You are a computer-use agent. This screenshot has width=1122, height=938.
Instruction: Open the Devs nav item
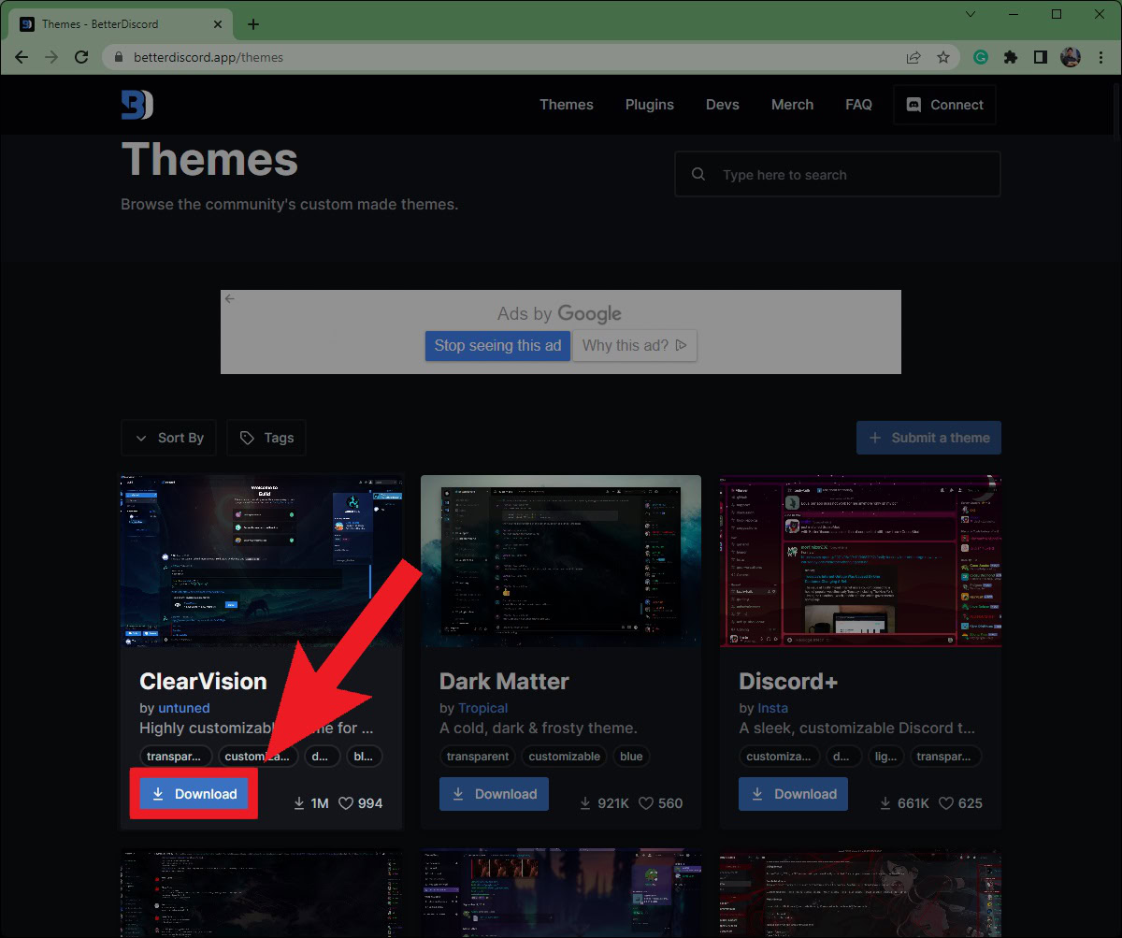click(723, 105)
